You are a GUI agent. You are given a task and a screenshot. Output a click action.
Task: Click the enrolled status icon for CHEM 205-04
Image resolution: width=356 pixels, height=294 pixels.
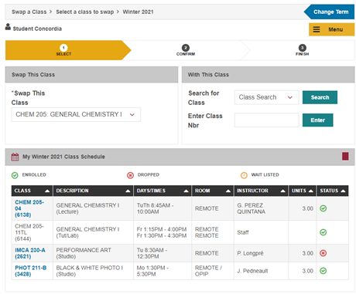tap(323, 208)
